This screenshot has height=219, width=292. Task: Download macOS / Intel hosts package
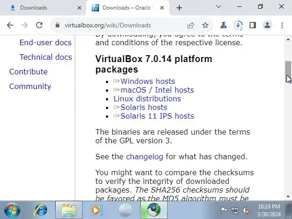point(157,90)
